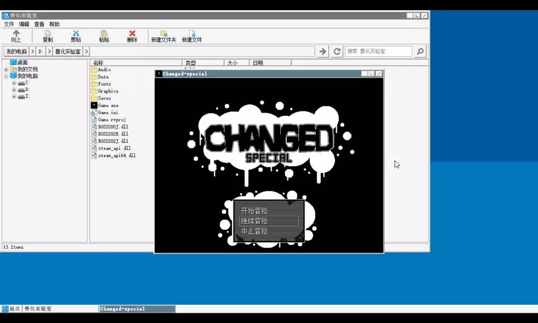Switch to Changed-special taskbar item
Screen dimensions: 538x323
137,309
